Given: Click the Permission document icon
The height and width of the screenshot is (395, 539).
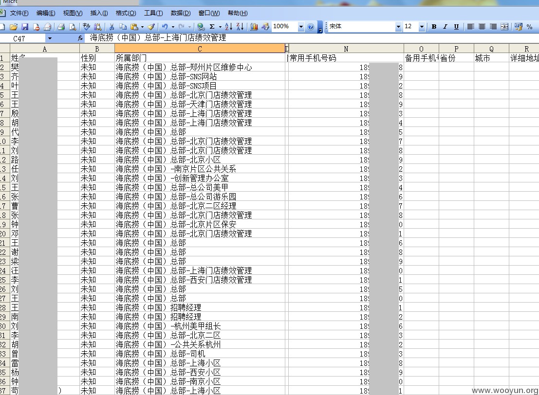Looking at the screenshot, I should click(36, 26).
